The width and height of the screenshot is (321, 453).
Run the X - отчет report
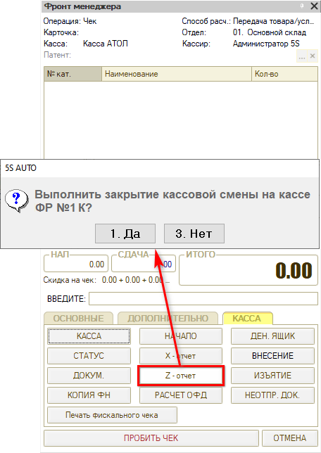[x=181, y=356]
